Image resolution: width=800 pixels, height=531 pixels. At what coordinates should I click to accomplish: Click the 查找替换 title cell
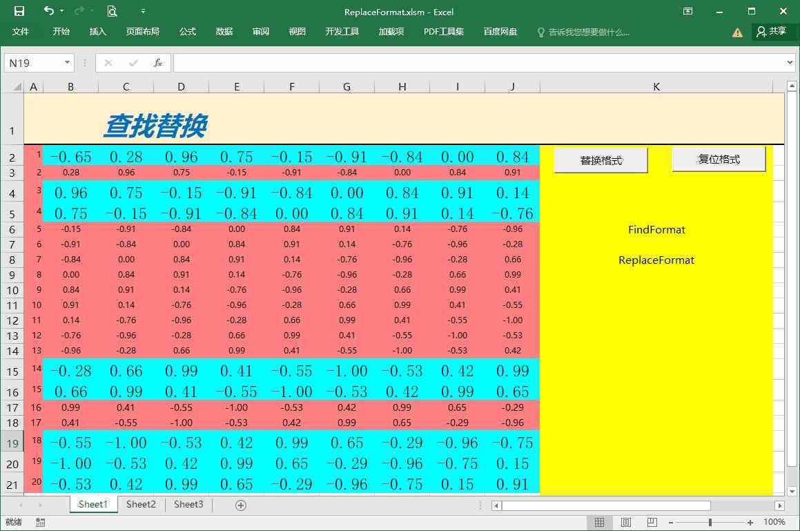coord(155,126)
